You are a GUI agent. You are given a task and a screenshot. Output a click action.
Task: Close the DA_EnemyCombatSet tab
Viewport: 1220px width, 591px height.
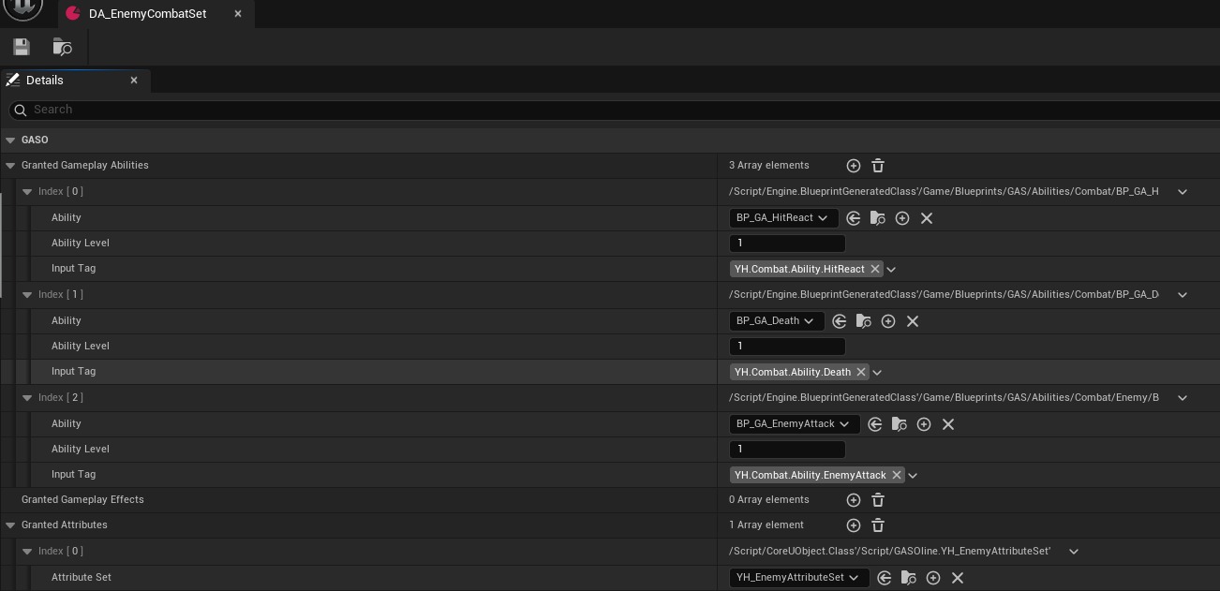point(238,14)
